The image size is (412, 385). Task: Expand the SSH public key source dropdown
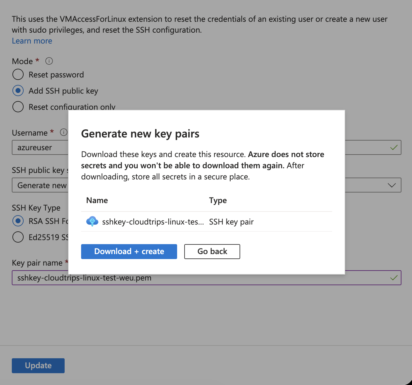tap(392, 185)
